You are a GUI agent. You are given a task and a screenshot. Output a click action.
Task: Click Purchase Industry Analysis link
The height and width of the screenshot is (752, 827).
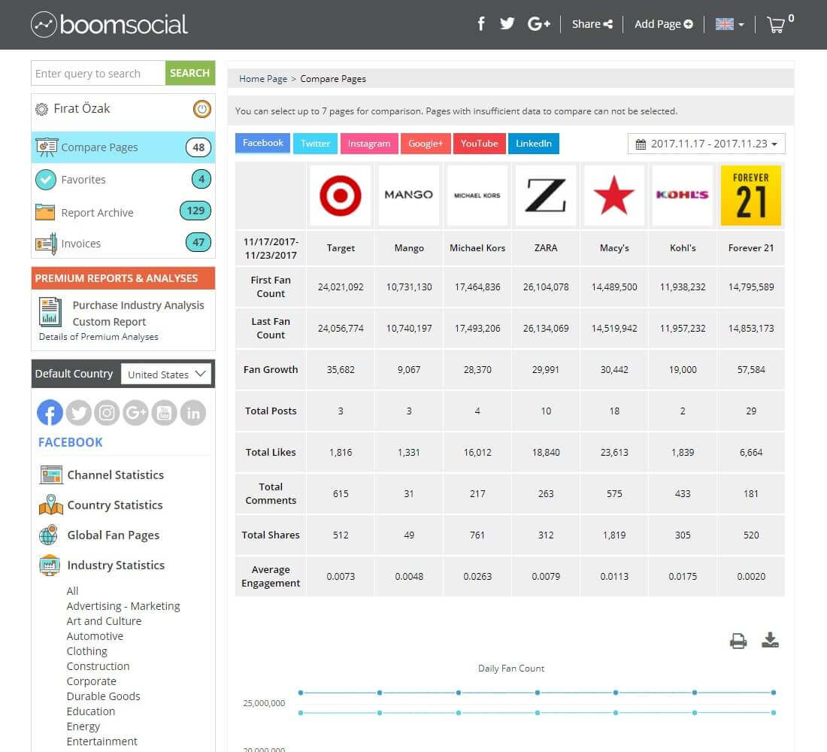coord(138,305)
